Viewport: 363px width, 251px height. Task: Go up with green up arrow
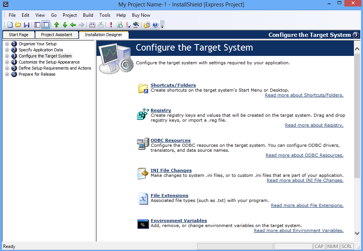[x=57, y=25]
